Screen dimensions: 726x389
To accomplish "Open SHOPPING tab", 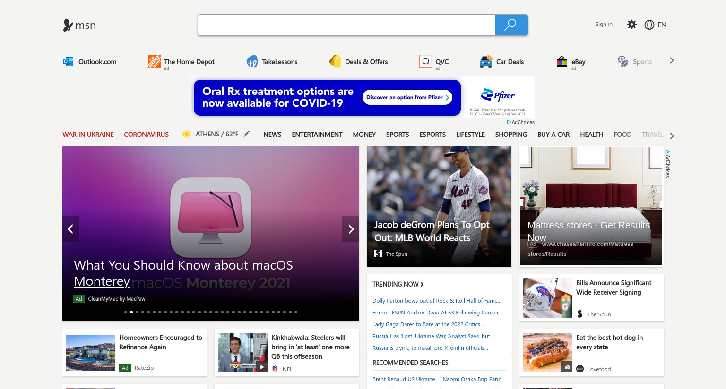I will coord(511,135).
